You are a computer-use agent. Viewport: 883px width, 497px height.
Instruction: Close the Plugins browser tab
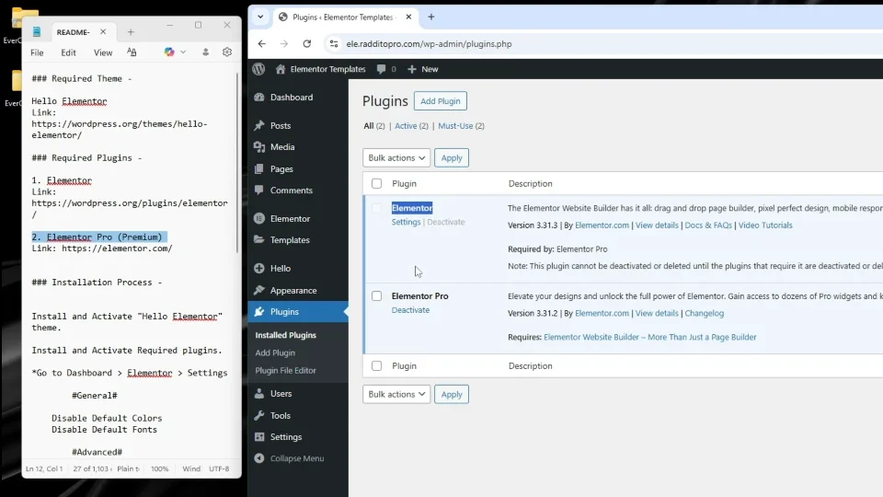(x=408, y=17)
